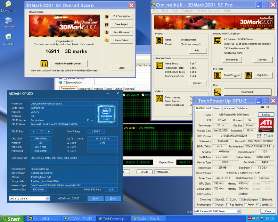Click the ResultBrowser icon in Overall Score window
The width and height of the screenshot is (278, 222).
point(107,32)
